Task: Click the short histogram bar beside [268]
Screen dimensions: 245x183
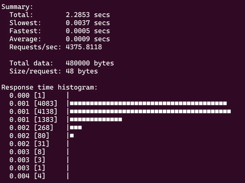Action: coord(76,127)
